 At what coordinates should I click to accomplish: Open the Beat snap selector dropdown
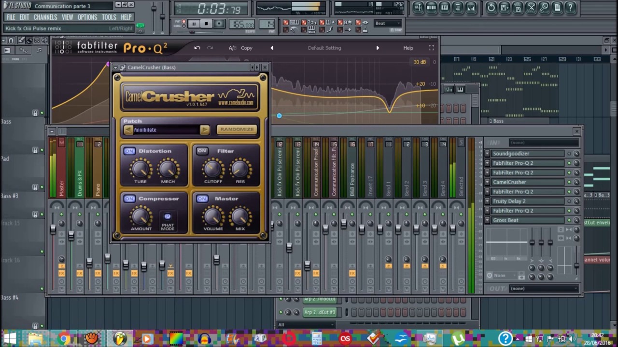point(388,23)
